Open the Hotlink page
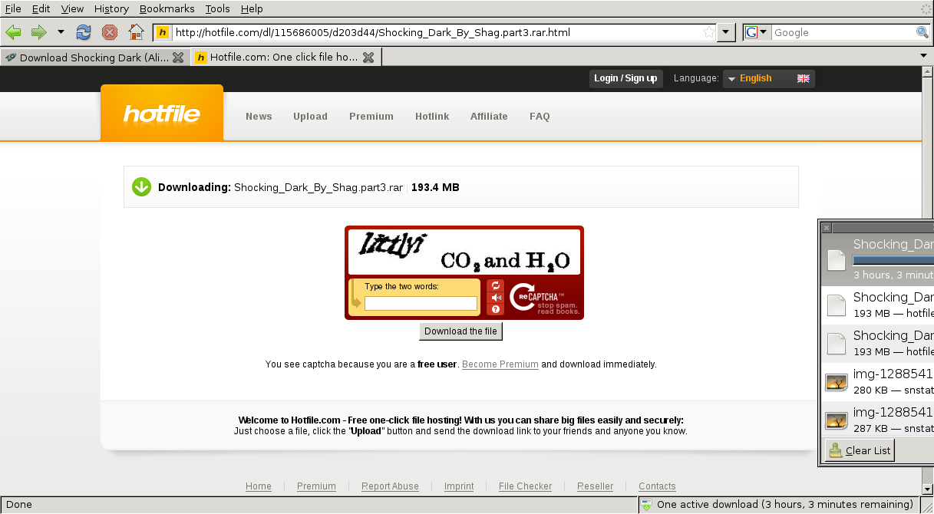The image size is (934, 514). pyautogui.click(x=432, y=117)
